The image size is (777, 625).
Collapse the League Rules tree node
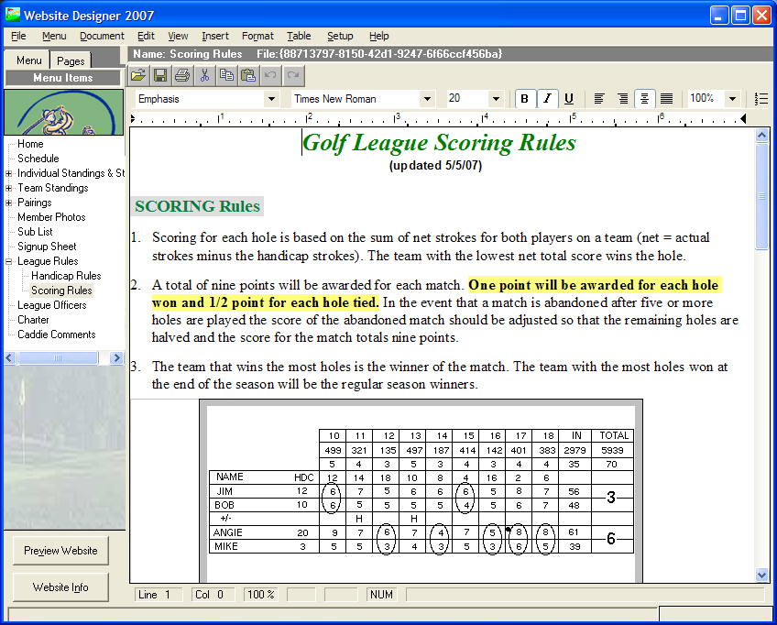(8, 261)
